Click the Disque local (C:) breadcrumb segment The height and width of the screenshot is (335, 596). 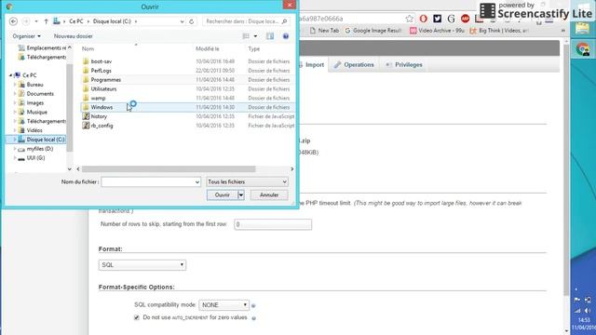112,21
